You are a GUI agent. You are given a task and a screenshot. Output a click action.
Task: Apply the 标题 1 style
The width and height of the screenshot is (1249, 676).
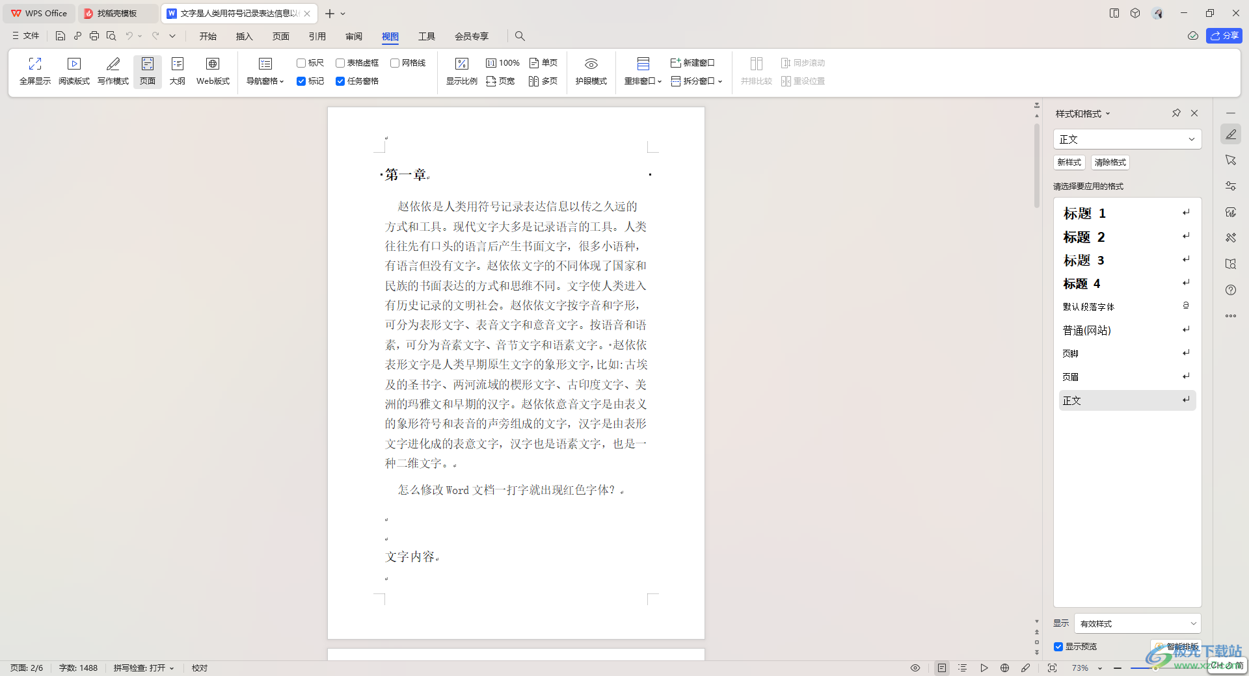[1127, 213]
